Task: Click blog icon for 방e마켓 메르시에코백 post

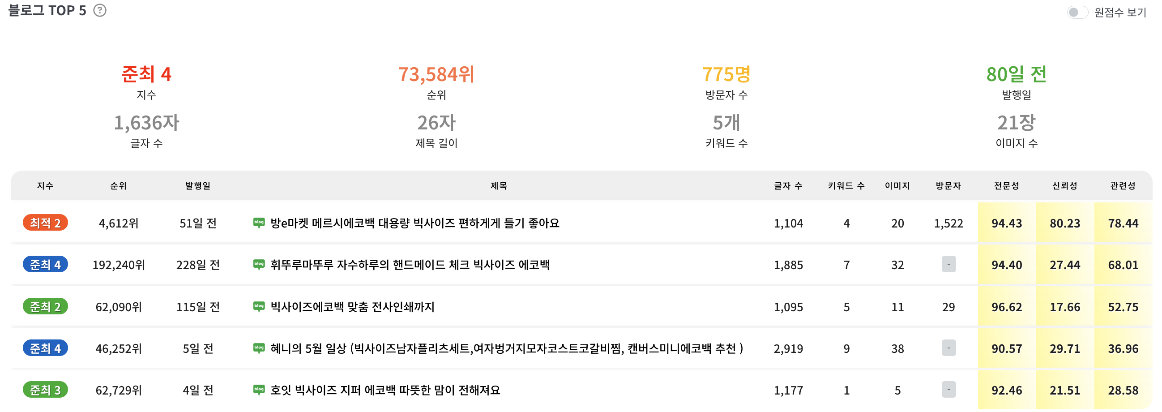Action: click(259, 223)
